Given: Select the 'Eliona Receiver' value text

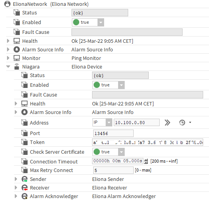Looking at the screenshot, I should pos(110,188).
